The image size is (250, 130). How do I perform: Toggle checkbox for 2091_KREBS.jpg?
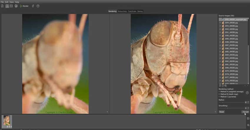[x=220, y=32]
